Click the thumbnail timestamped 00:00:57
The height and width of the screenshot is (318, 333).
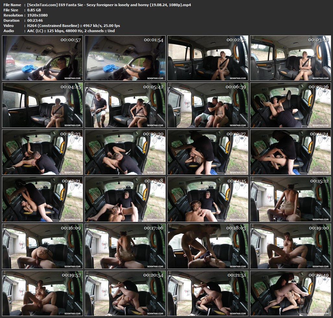point(42,58)
